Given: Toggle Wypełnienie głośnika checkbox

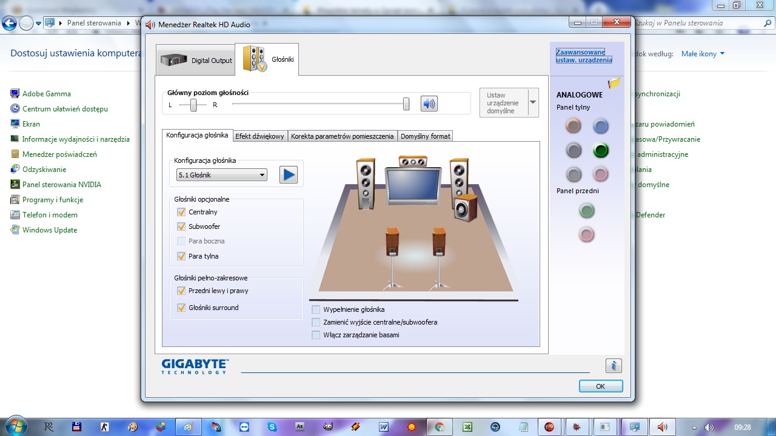Looking at the screenshot, I should click(x=316, y=309).
